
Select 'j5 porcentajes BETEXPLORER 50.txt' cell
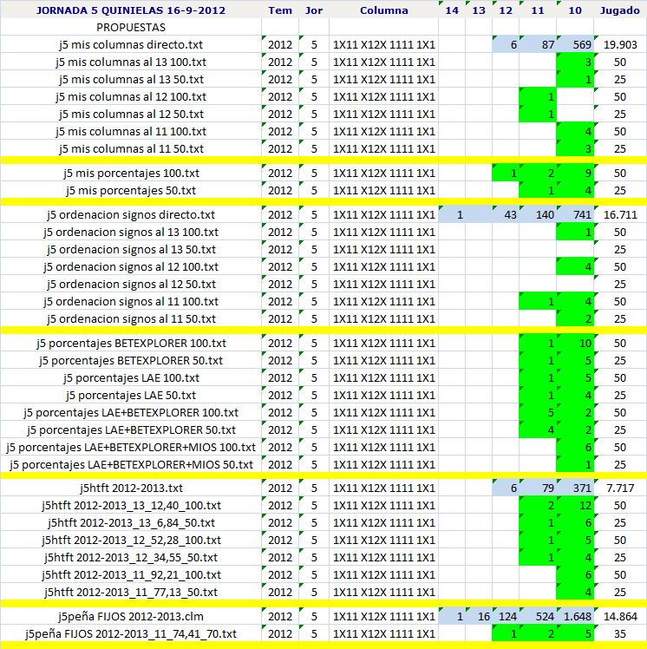[x=131, y=361]
